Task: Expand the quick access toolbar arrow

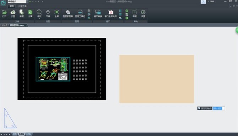Action: [43, 1]
